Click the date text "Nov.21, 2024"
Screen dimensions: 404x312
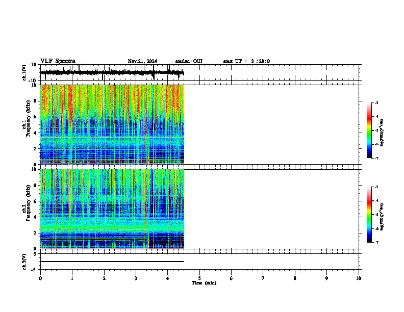coord(142,61)
